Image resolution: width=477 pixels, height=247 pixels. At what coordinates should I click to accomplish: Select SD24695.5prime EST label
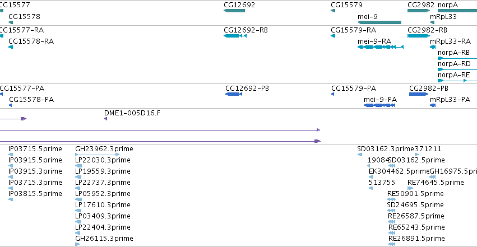[415, 205]
